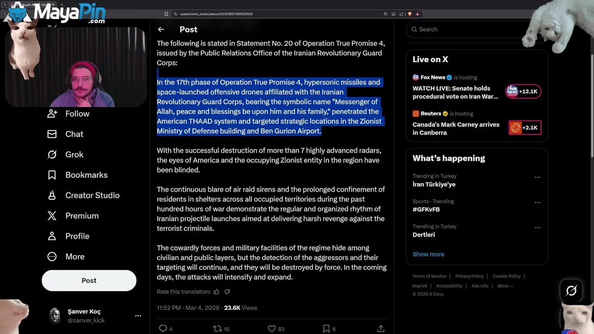Image resolution: width=594 pixels, height=334 pixels.
Task: Click the 11:52 PM Mar 4, 2026 timestamp
Action: click(x=188, y=308)
